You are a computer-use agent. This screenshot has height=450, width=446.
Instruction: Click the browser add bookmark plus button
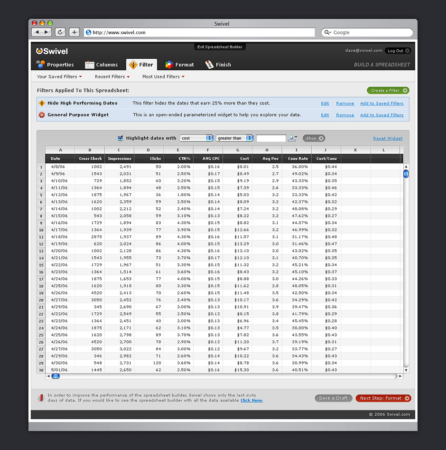pyautogui.click(x=74, y=32)
